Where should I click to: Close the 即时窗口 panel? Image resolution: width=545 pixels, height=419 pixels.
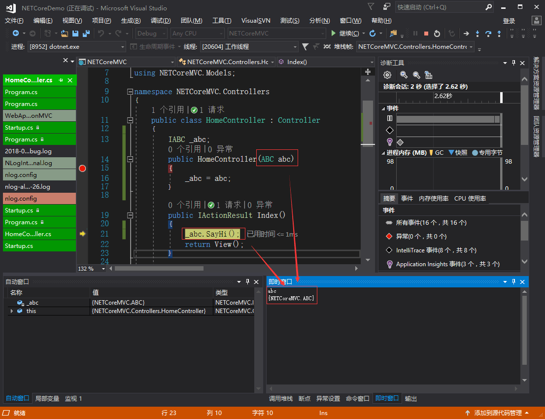click(x=522, y=281)
